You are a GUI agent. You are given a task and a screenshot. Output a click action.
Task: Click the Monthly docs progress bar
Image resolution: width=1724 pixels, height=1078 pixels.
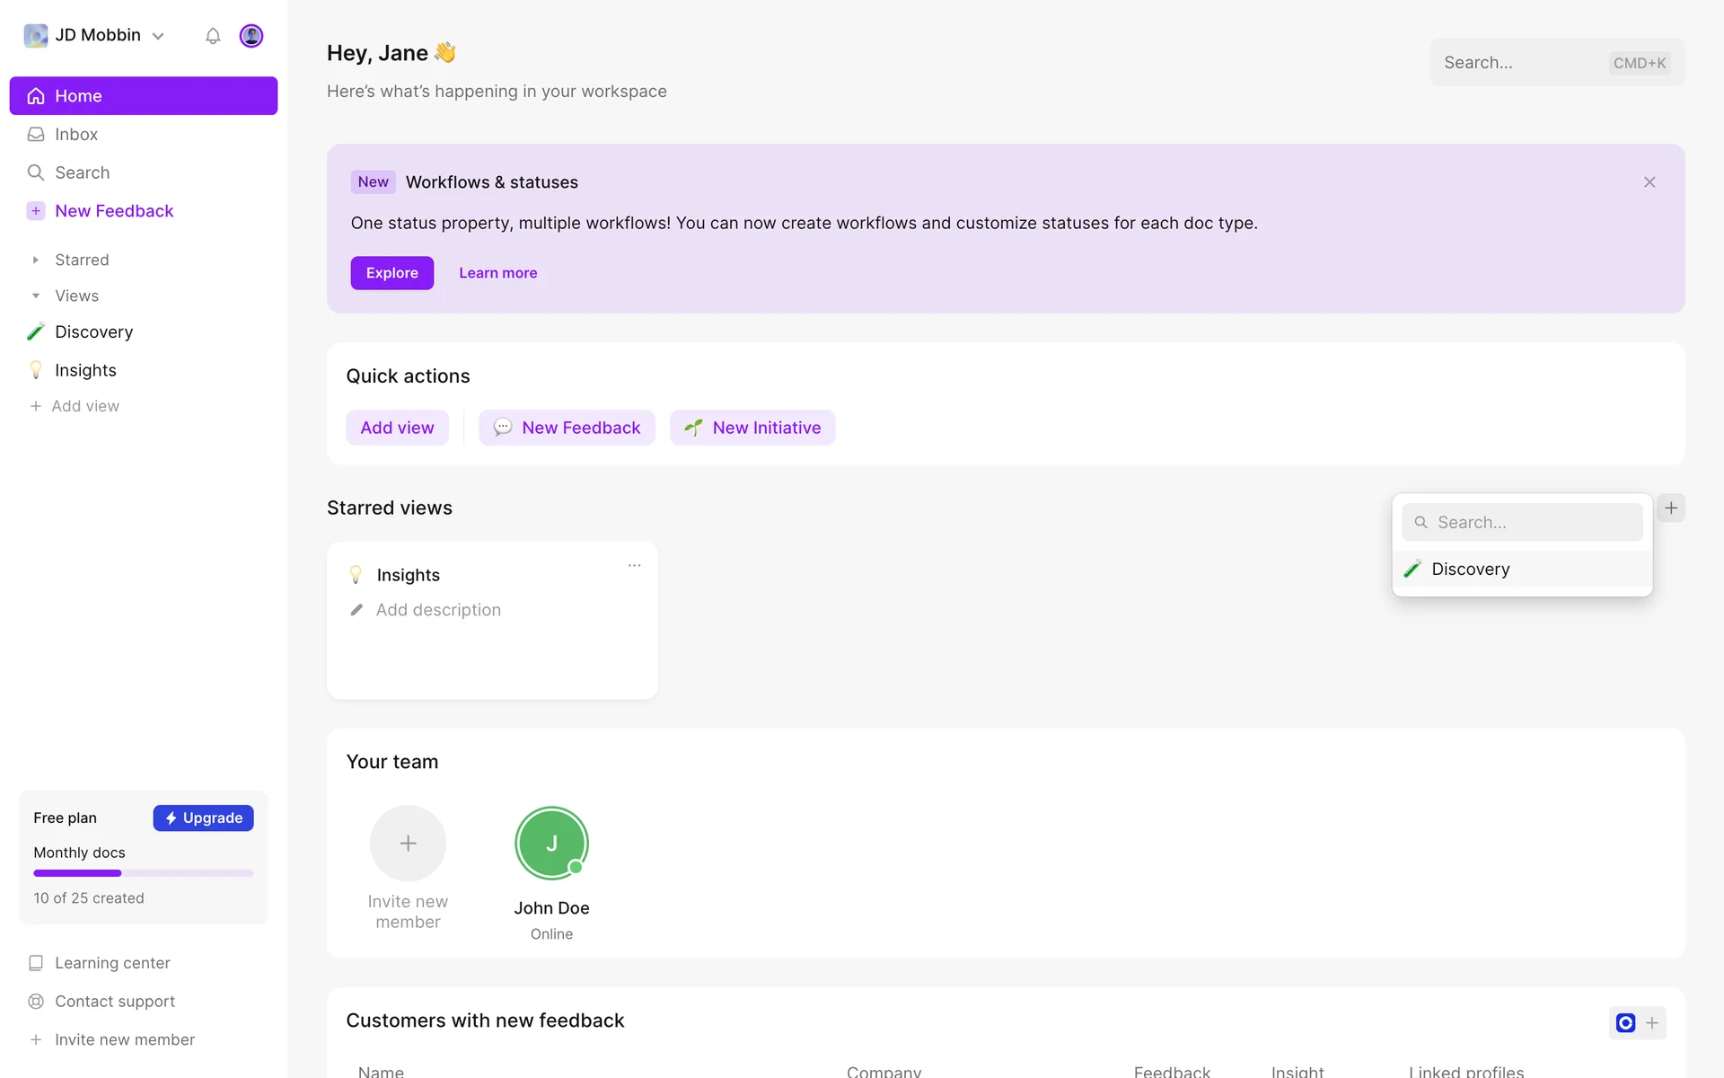tap(143, 873)
